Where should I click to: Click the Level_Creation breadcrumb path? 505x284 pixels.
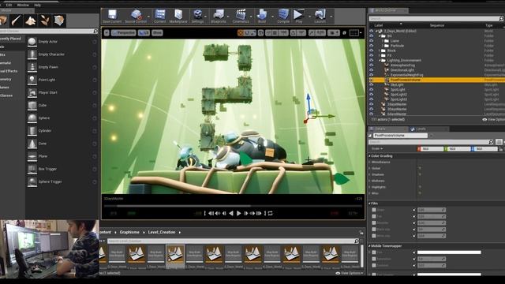(x=162, y=232)
